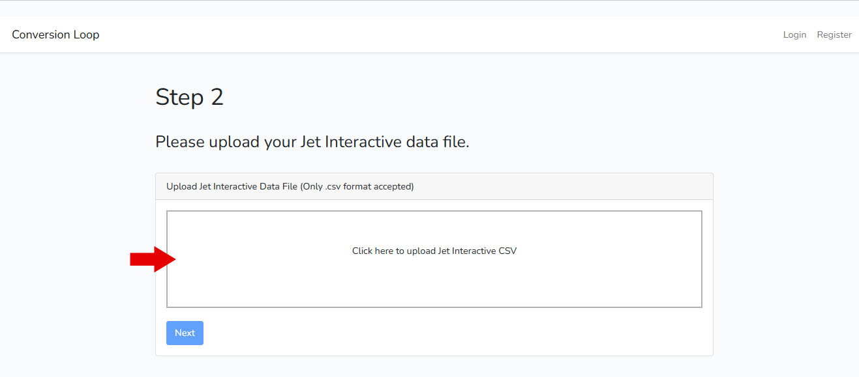Viewport: 859px width, 377px height.
Task: Click the Conversion Loop brand logo
Action: tap(55, 35)
